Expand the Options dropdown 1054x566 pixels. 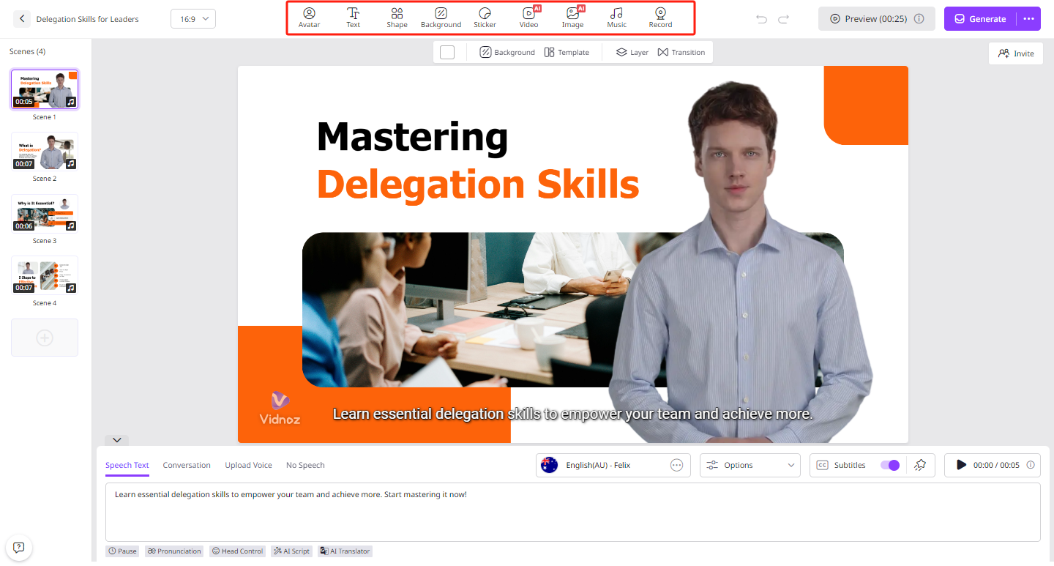click(750, 464)
